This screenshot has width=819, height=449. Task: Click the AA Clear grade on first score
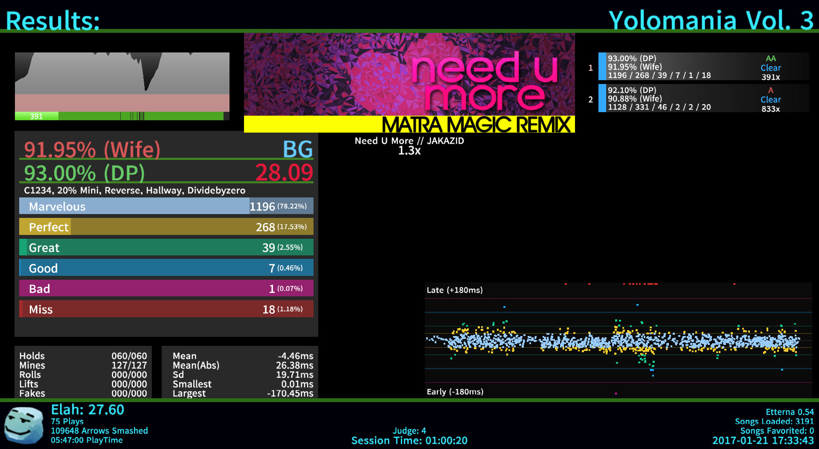click(770, 63)
